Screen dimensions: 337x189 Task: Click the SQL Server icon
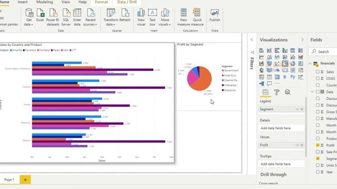coord(66,17)
